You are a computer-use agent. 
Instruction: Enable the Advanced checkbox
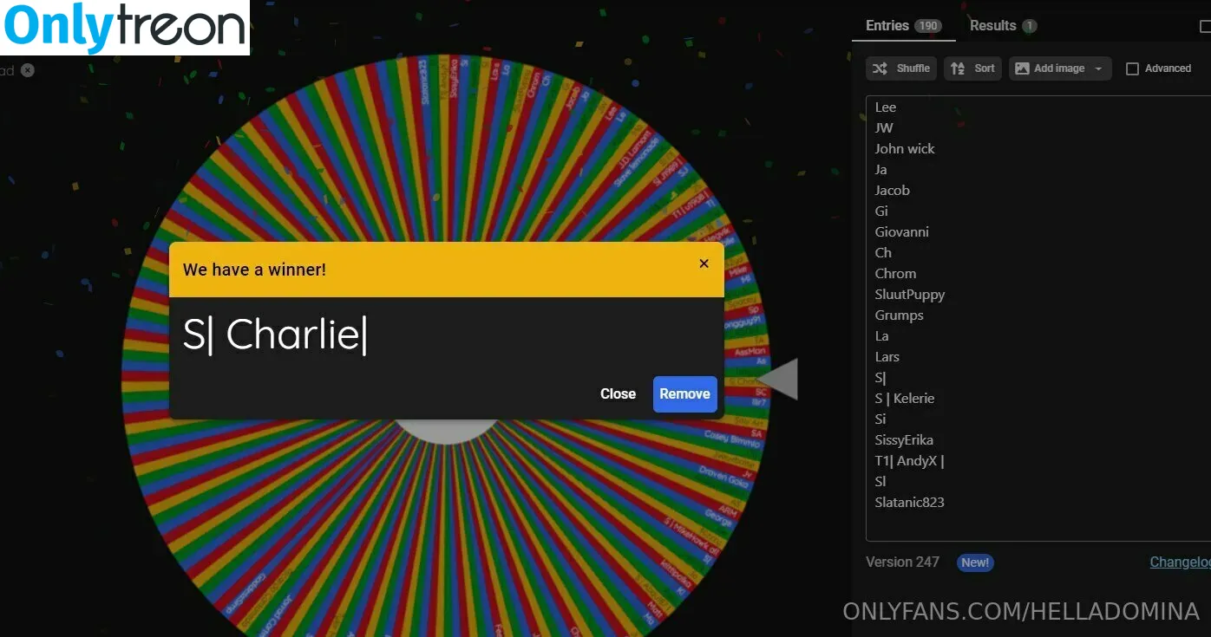pyautogui.click(x=1132, y=68)
